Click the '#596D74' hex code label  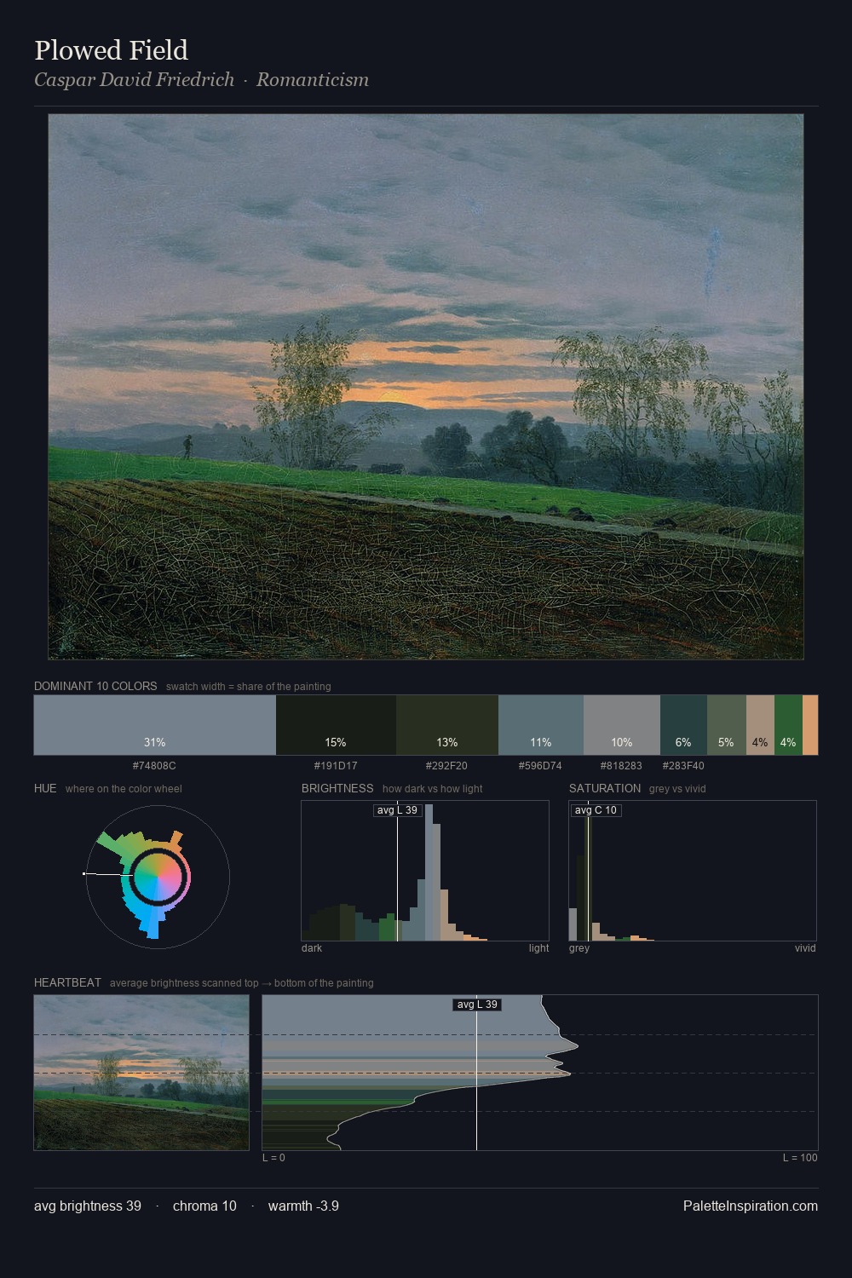[540, 766]
